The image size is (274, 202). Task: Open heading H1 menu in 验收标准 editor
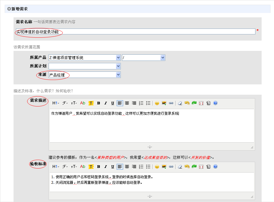[56, 167]
